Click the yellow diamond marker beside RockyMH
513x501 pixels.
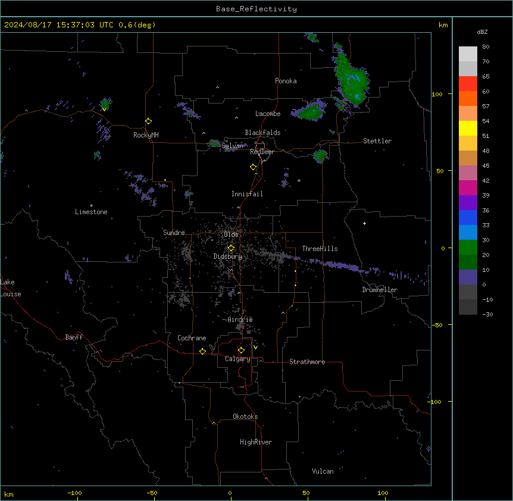pos(149,121)
